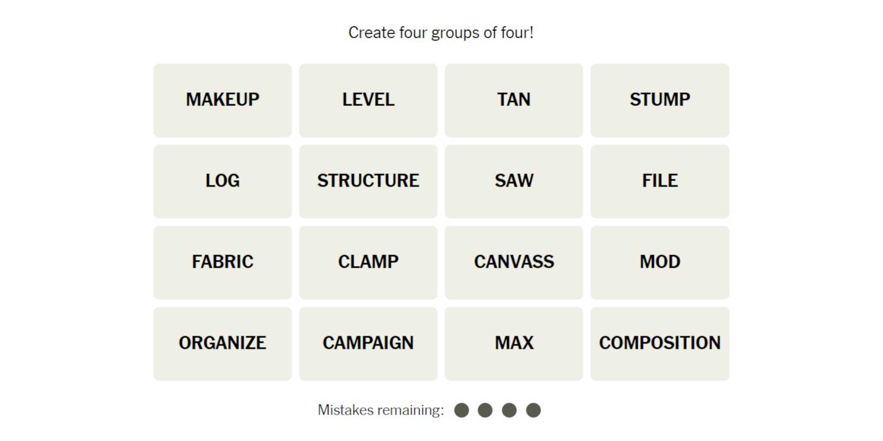
Task: Pick the FABRIC tile
Action: (x=222, y=262)
